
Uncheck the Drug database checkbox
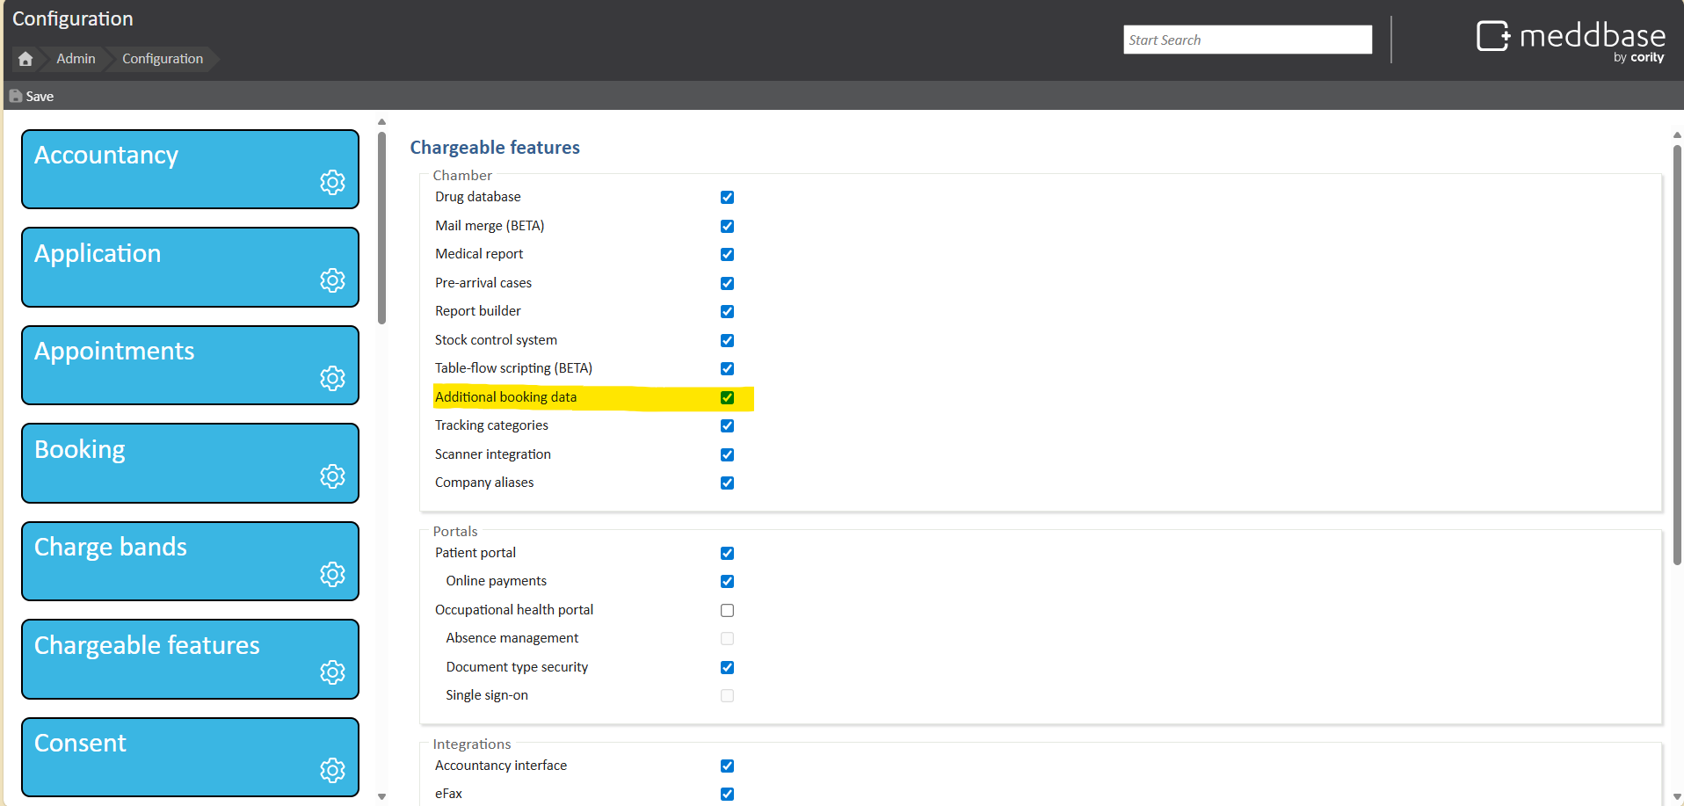point(727,197)
